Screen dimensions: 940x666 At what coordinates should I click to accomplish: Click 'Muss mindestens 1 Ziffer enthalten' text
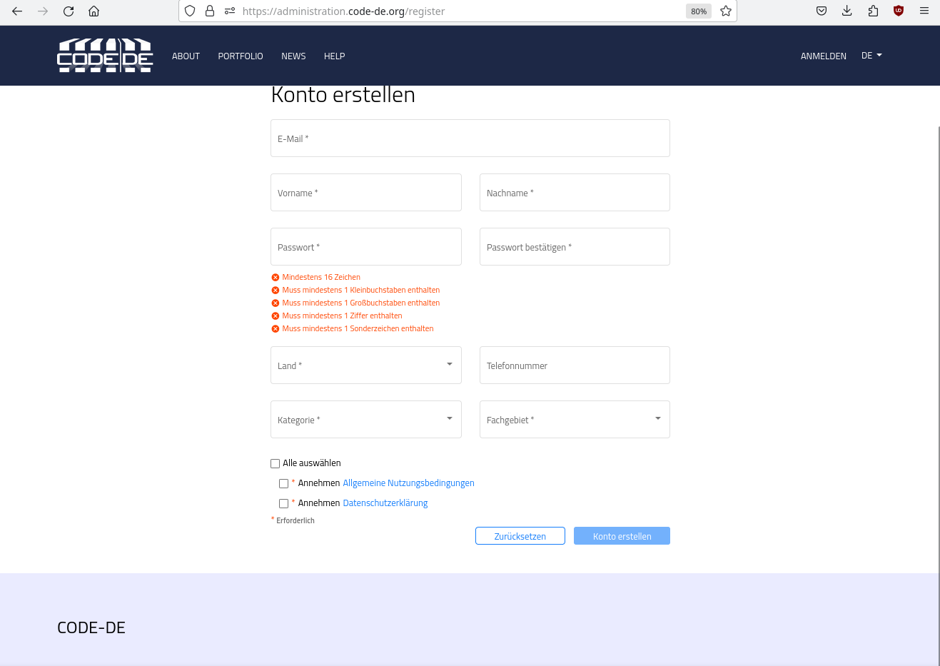coord(342,316)
